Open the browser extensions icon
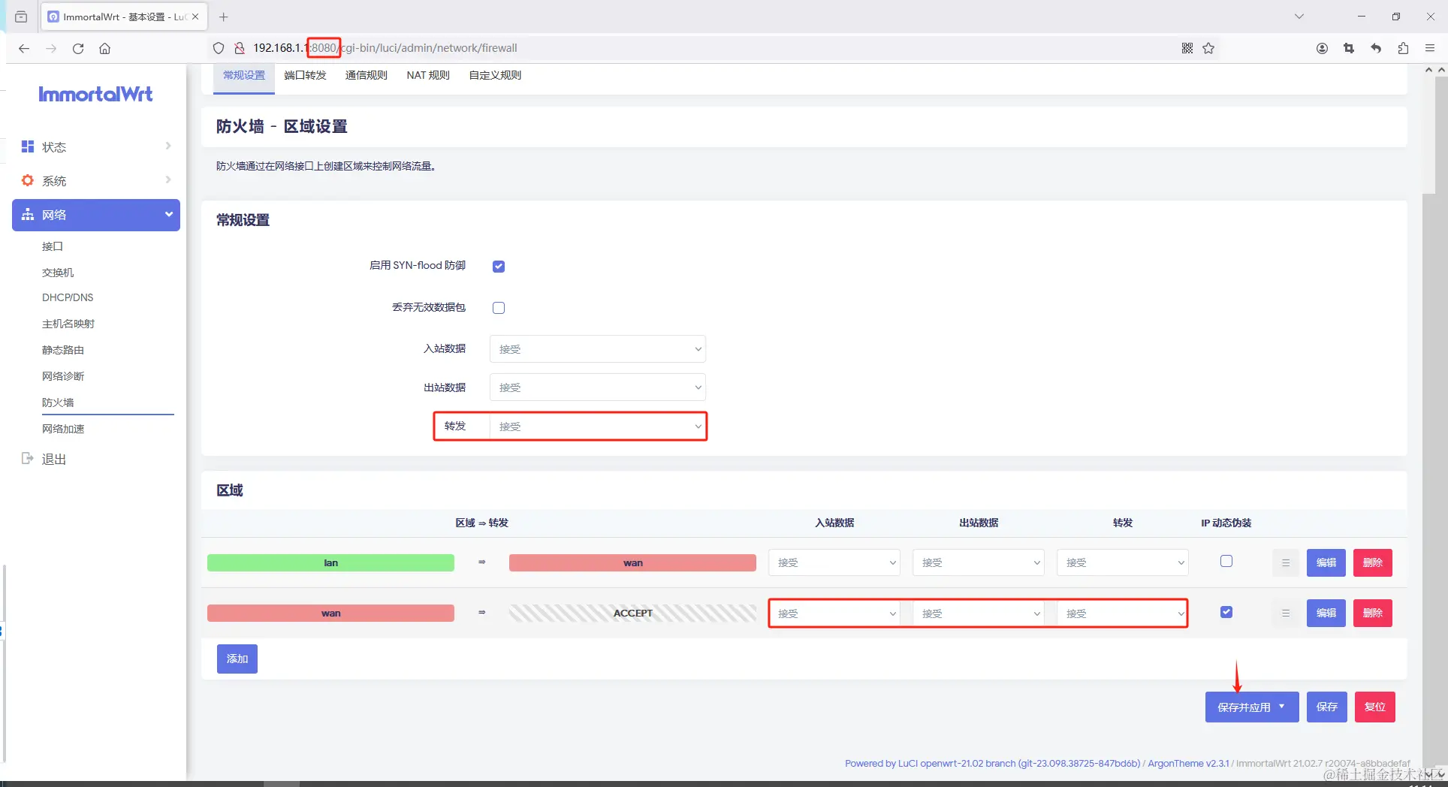 coord(1403,48)
